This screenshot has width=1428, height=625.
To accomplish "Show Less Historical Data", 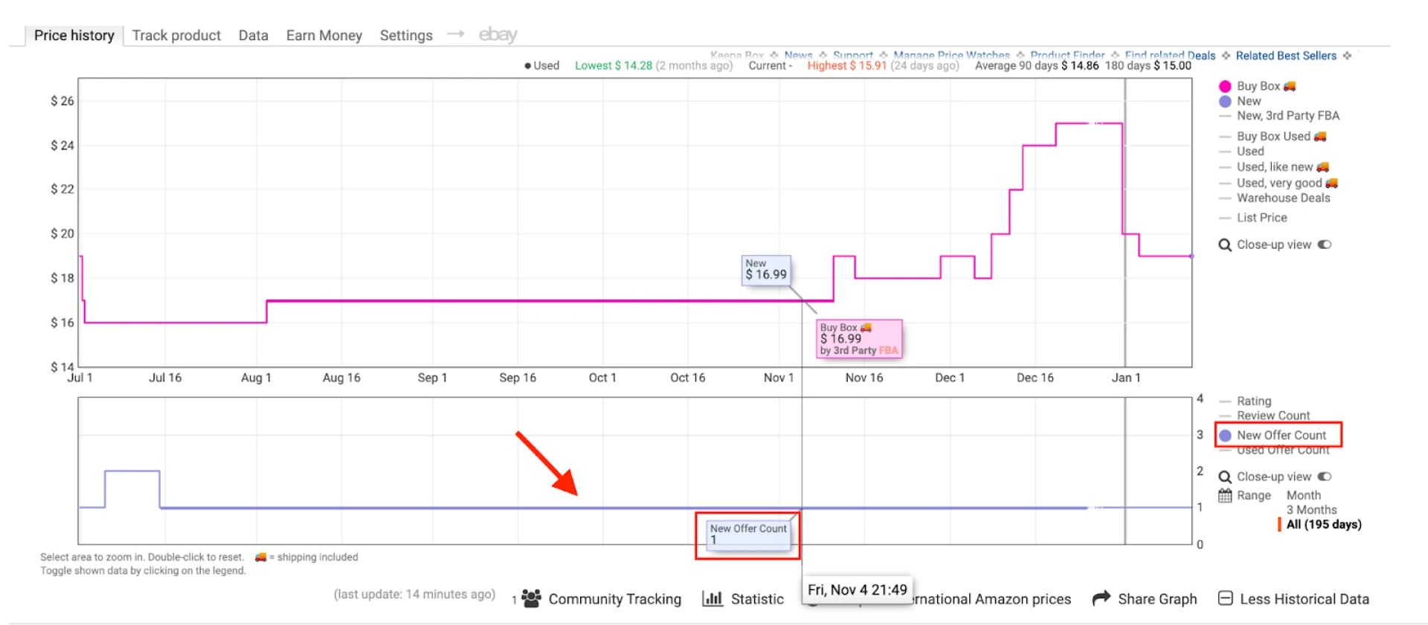I will [1304, 599].
